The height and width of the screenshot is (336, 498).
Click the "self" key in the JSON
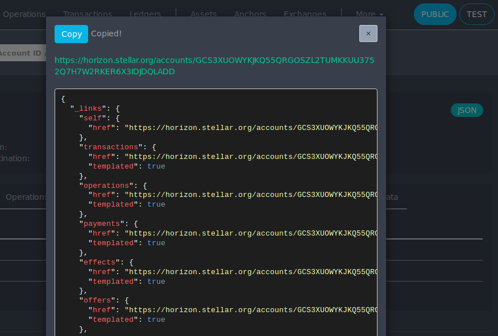click(93, 118)
